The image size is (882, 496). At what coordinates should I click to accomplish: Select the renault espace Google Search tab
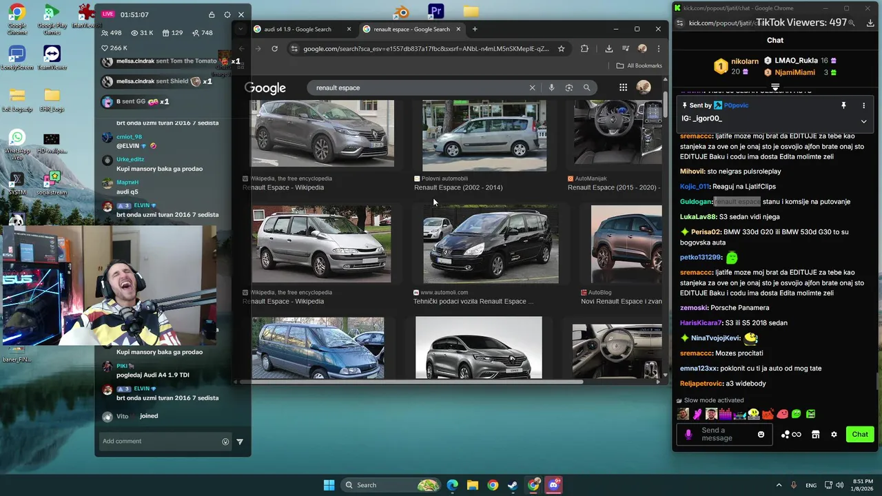(412, 29)
